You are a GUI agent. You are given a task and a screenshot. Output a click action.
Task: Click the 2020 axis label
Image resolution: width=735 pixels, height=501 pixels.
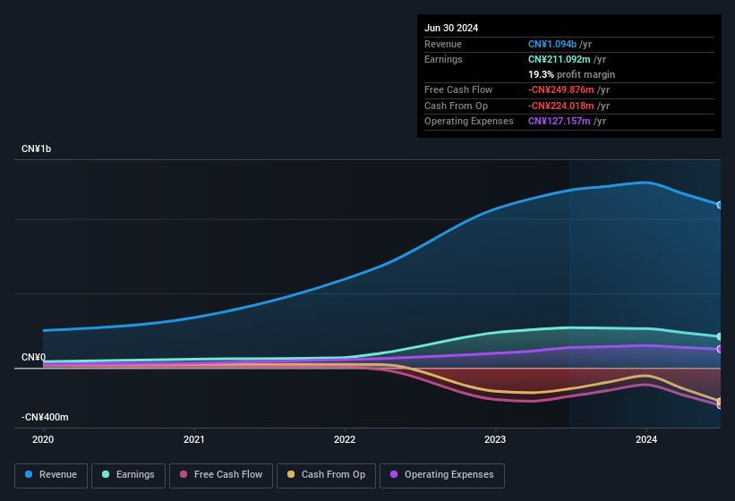click(43, 439)
